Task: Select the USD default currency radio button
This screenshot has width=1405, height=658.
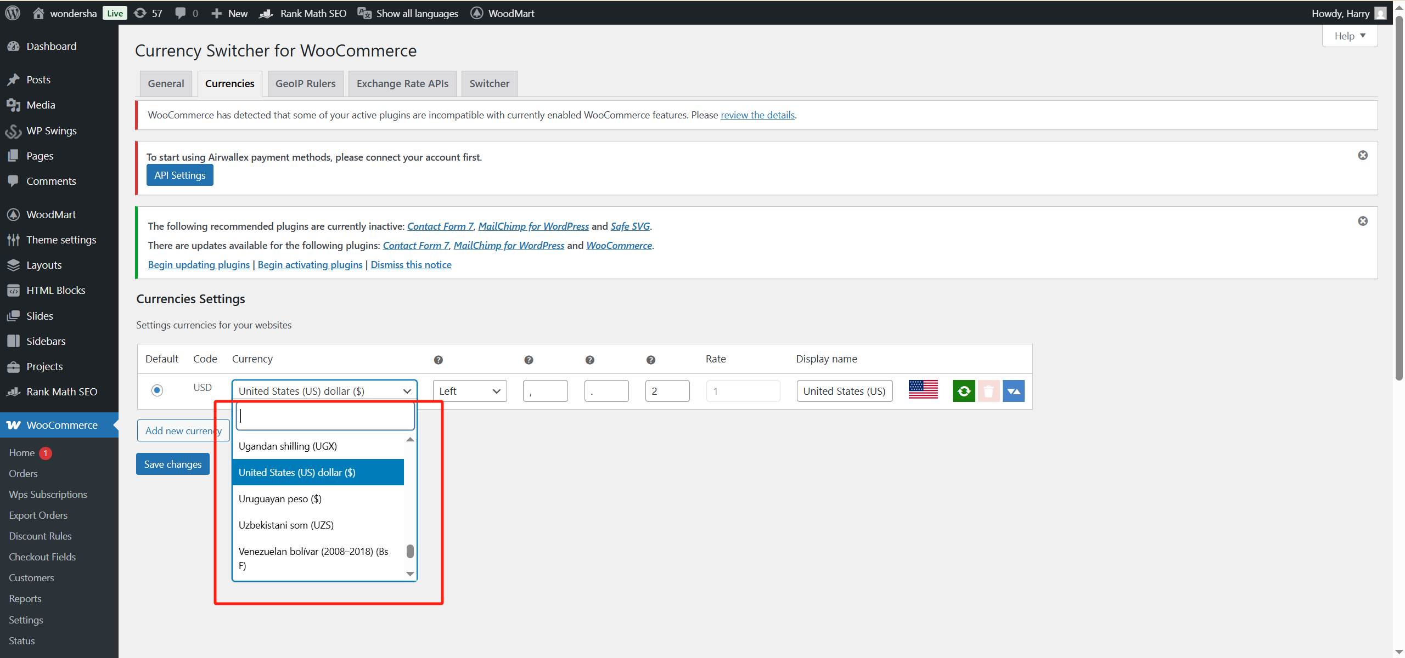Action: tap(158, 390)
